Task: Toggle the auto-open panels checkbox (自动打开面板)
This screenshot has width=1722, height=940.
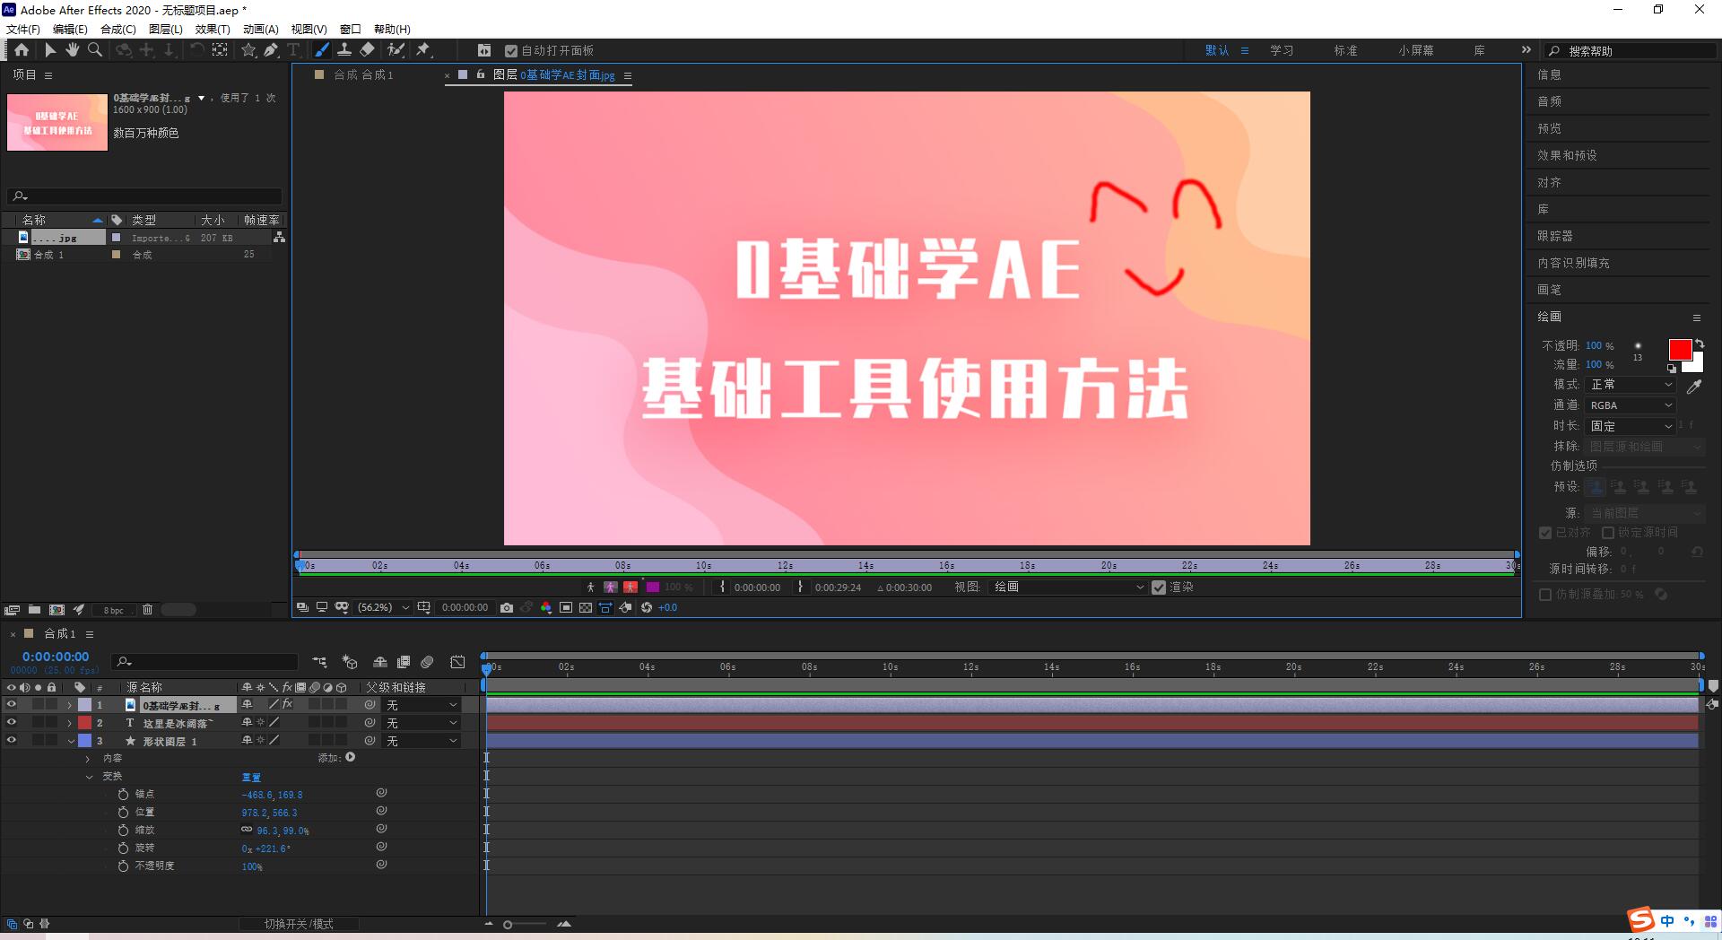Action: pyautogui.click(x=511, y=51)
